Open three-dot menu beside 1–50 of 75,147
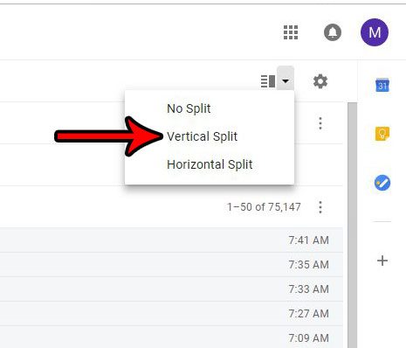Screen dimensions: 406x348 320,207
